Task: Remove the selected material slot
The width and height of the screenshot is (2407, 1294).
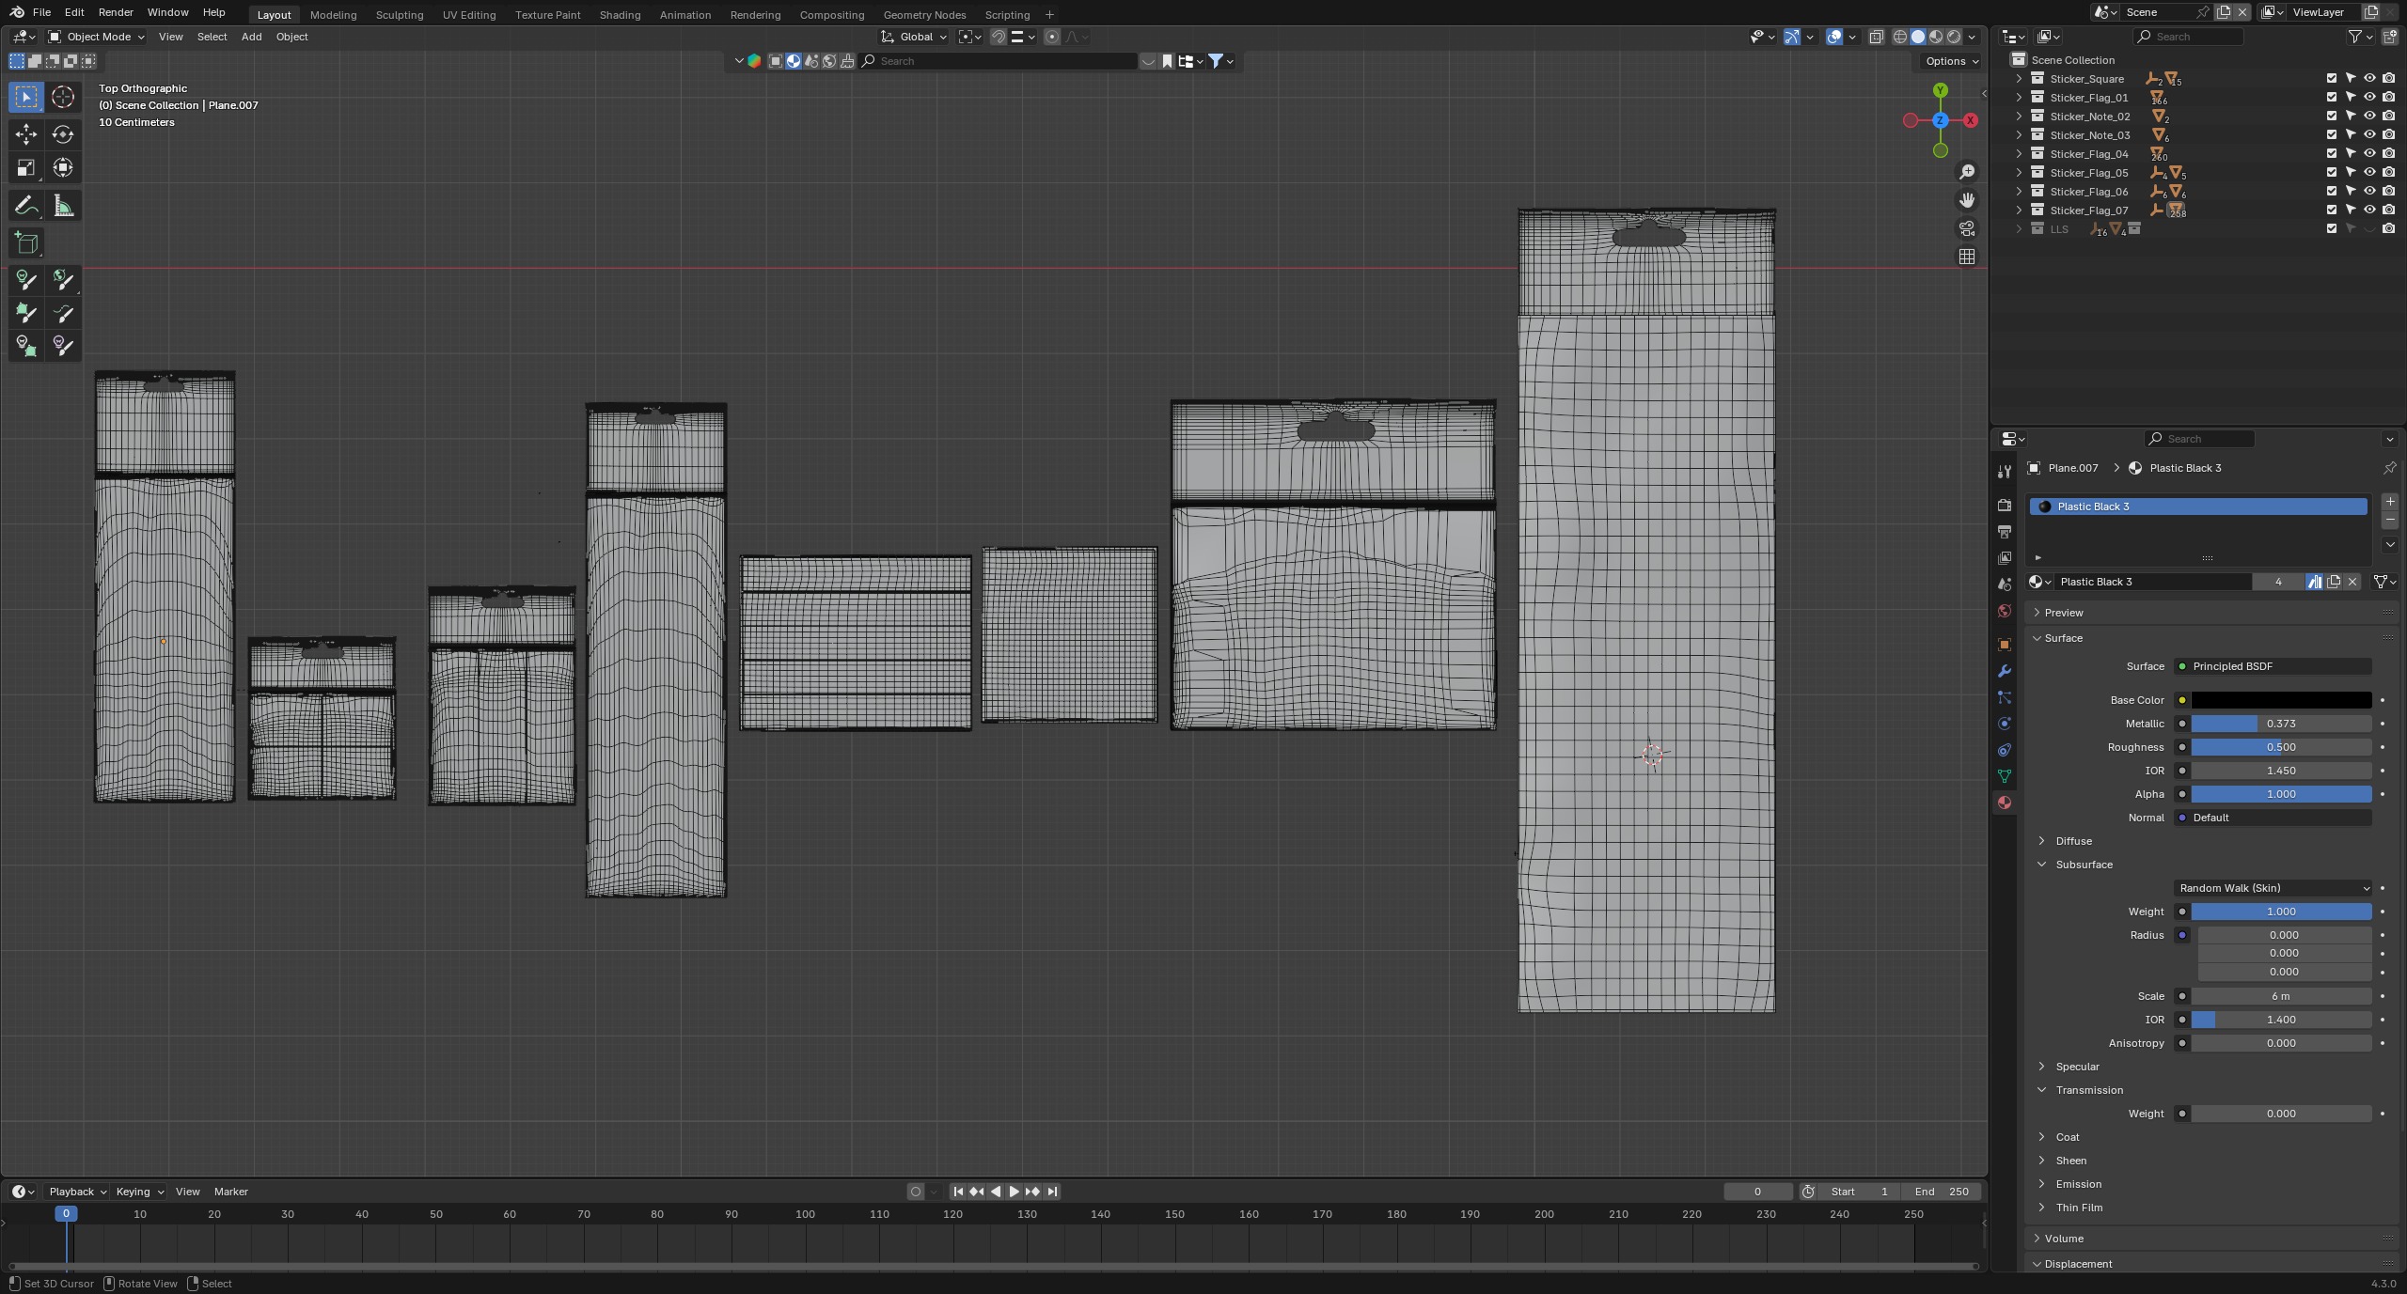Action: tap(2390, 521)
